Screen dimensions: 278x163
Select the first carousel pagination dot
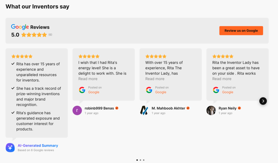(137, 160)
